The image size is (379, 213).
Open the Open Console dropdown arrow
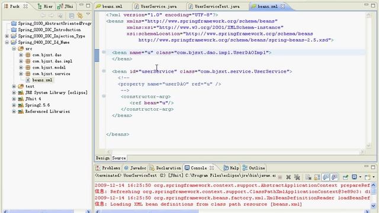click(374, 177)
